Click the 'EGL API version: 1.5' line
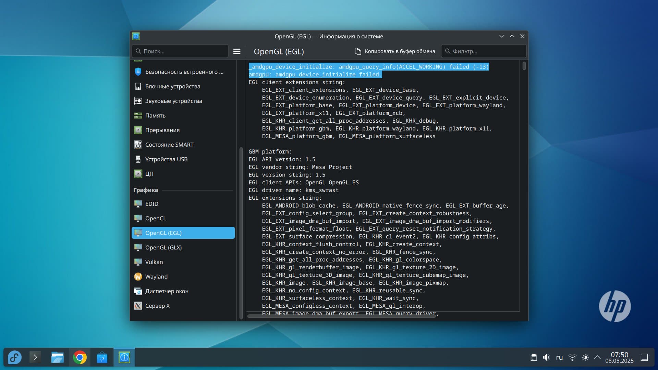 [x=282, y=159]
